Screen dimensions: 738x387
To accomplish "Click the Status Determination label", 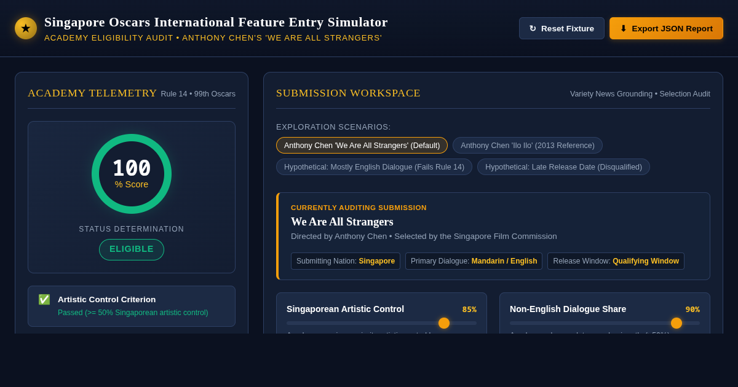I will tap(132, 229).
